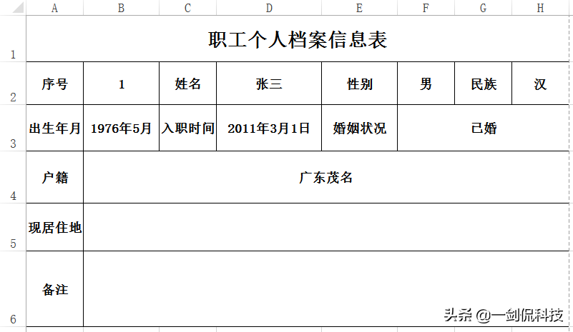
Task: Select the cell containing serial number 1
Action: tap(122, 84)
